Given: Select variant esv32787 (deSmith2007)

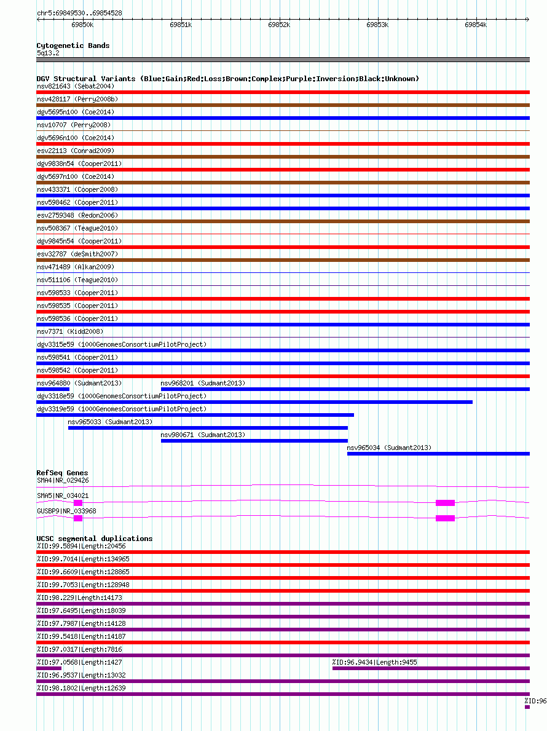Looking at the screenshot, I should (x=77, y=254).
